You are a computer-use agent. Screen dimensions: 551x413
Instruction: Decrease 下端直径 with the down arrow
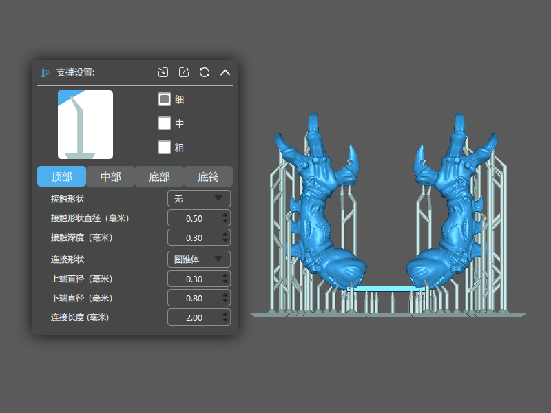(226, 301)
